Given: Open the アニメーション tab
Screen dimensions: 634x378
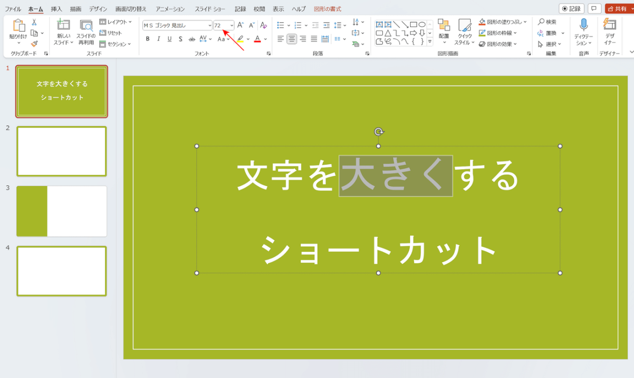Looking at the screenshot, I should [170, 9].
